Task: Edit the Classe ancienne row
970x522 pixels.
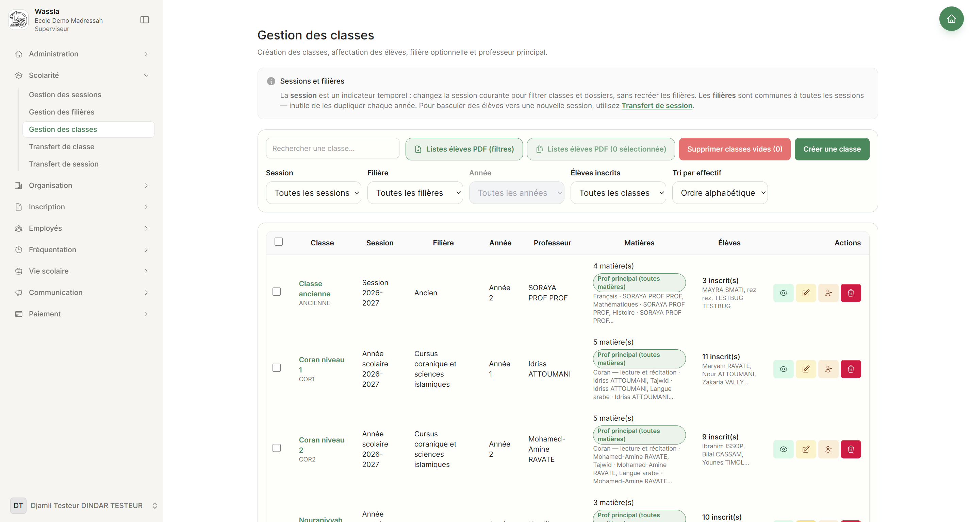Action: point(806,293)
